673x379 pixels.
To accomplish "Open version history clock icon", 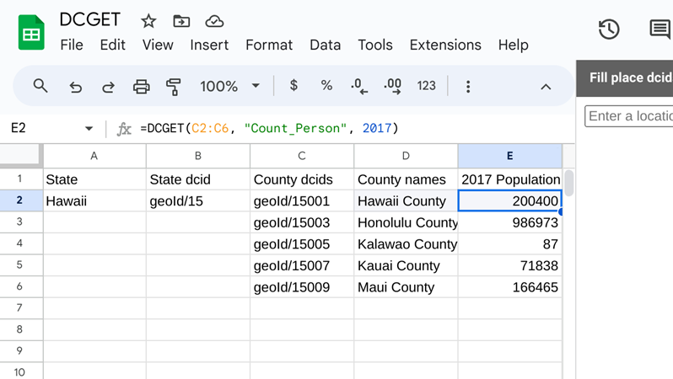I will (609, 29).
